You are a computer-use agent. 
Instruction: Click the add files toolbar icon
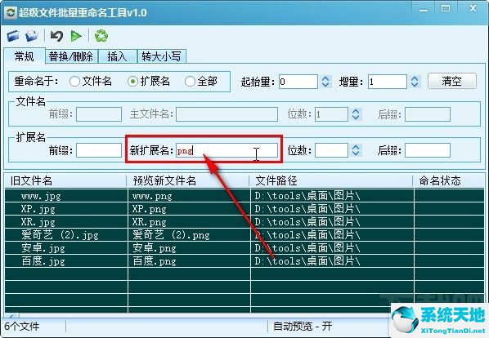[13, 36]
